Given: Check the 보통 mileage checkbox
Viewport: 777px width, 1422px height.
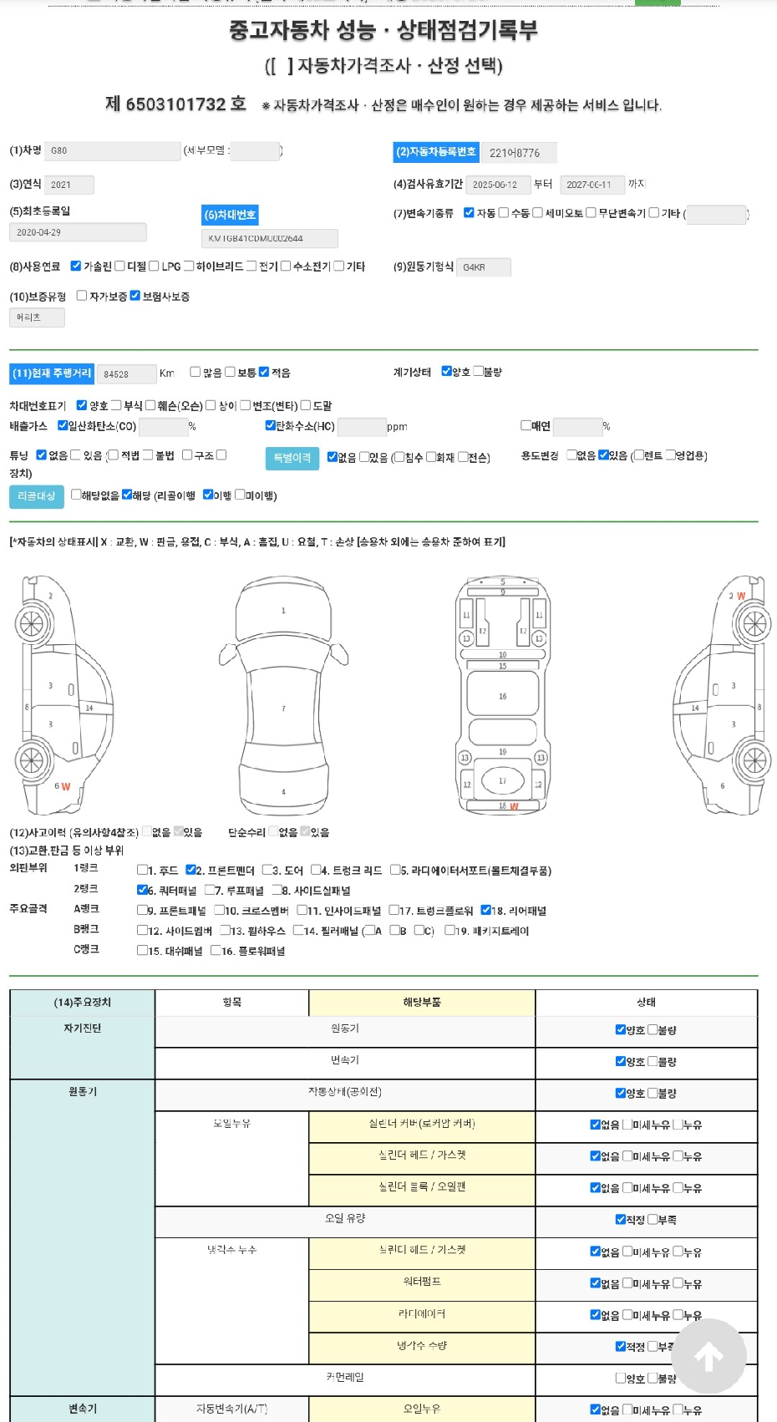Looking at the screenshot, I should (x=230, y=373).
